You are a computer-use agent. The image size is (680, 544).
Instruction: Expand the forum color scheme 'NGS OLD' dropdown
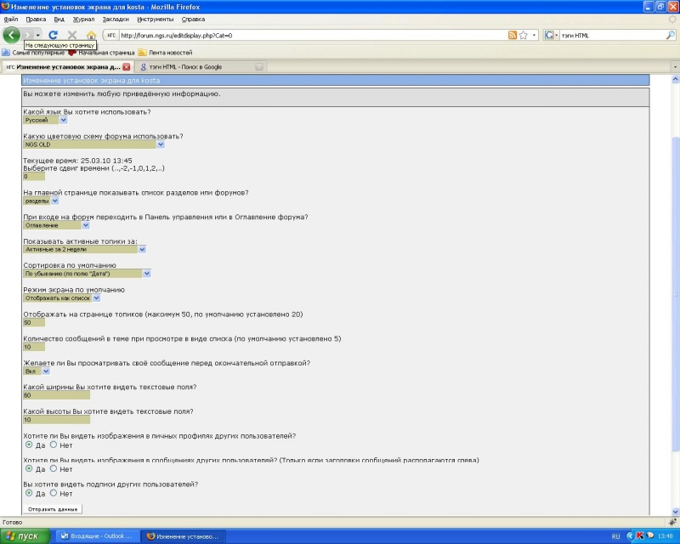pyautogui.click(x=161, y=144)
